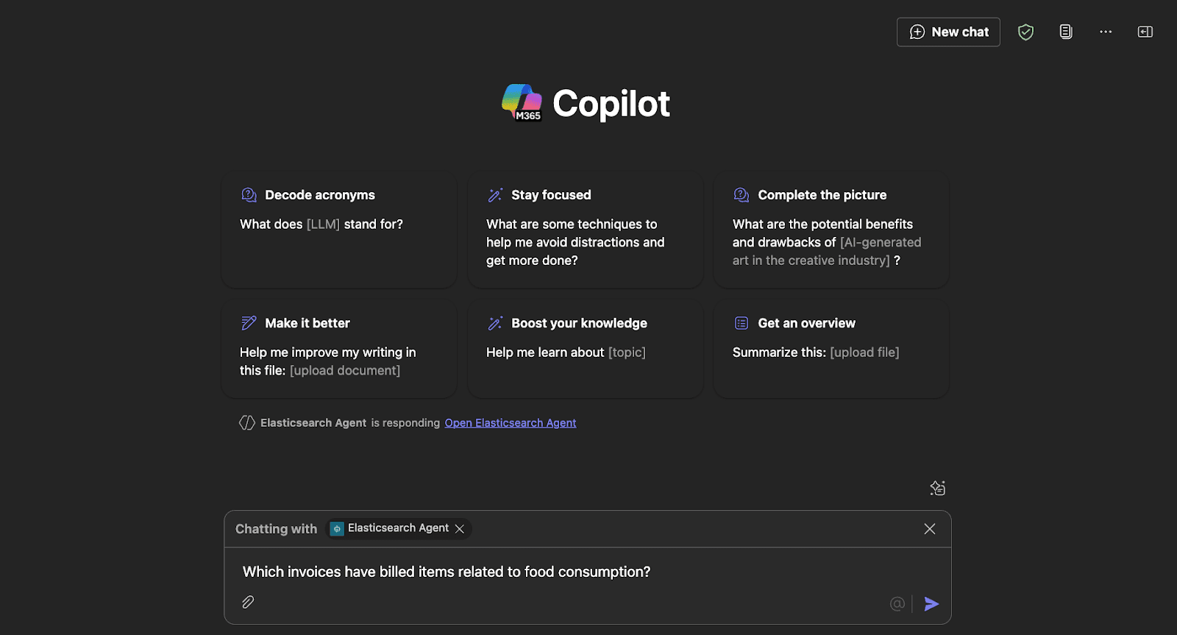This screenshot has width=1177, height=635.
Task: Click the @ mention icon
Action: (897, 604)
